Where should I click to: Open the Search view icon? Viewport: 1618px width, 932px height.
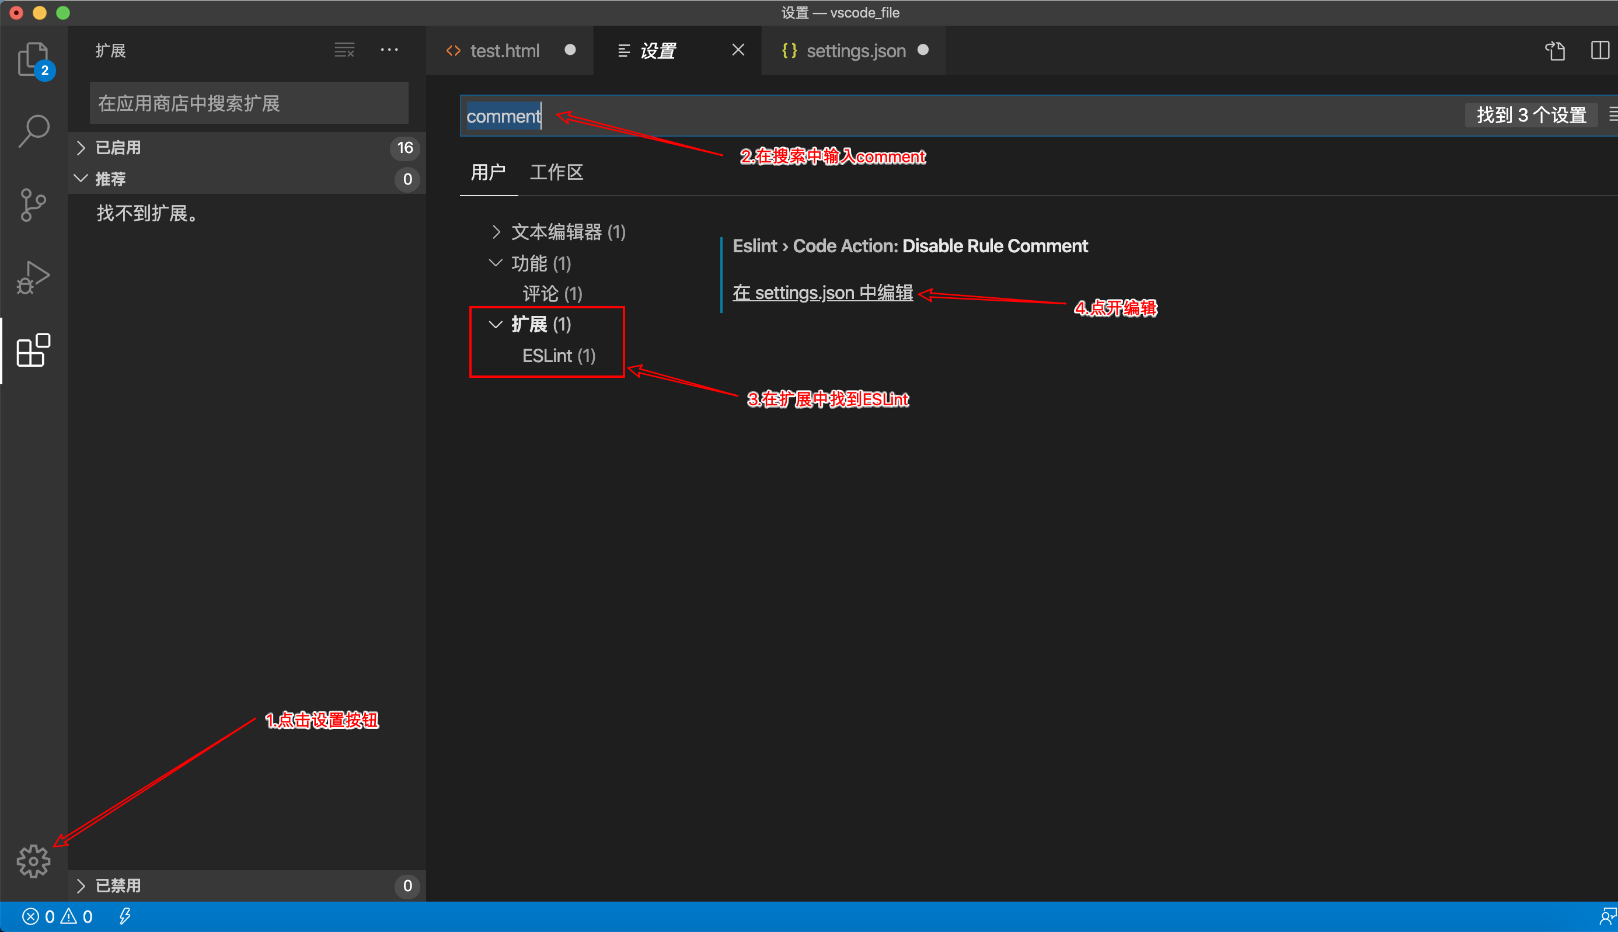(x=33, y=131)
